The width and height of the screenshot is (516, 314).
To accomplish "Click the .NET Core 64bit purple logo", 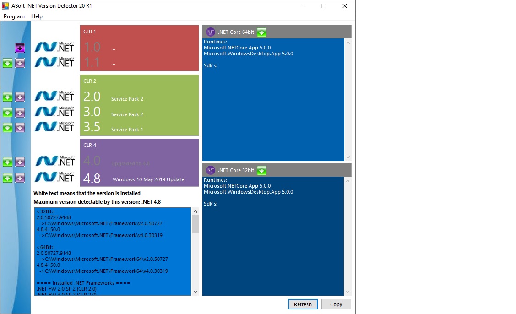I will [211, 32].
